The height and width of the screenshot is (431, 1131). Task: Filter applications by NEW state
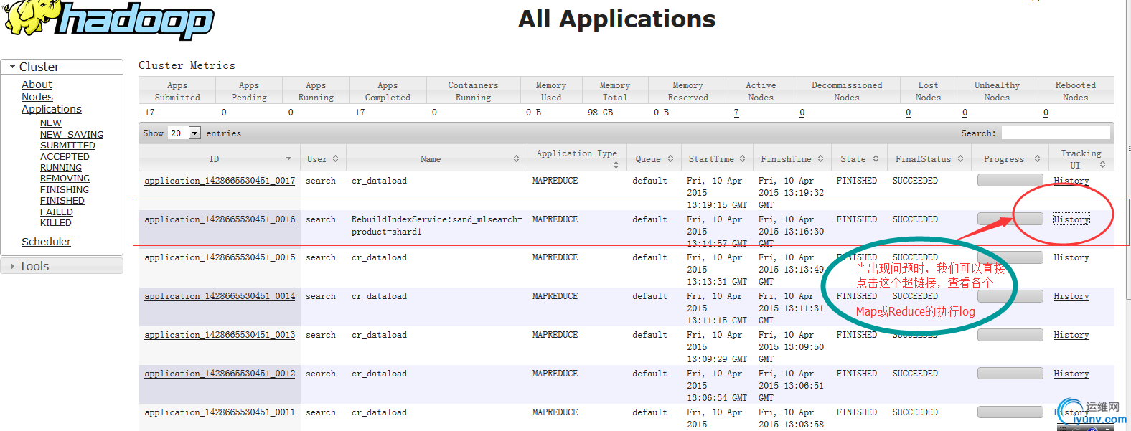(x=50, y=123)
